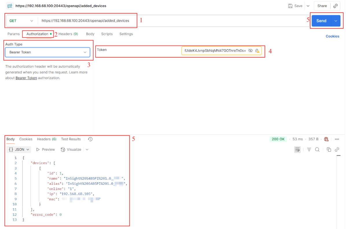Click the request title at the top
This screenshot has height=229, width=346.
pos(61,6)
